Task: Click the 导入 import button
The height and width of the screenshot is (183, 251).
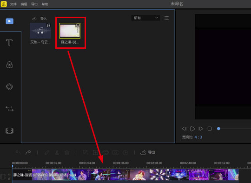Action: tap(40, 19)
